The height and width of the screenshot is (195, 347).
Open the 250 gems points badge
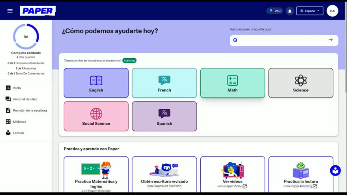(275, 11)
